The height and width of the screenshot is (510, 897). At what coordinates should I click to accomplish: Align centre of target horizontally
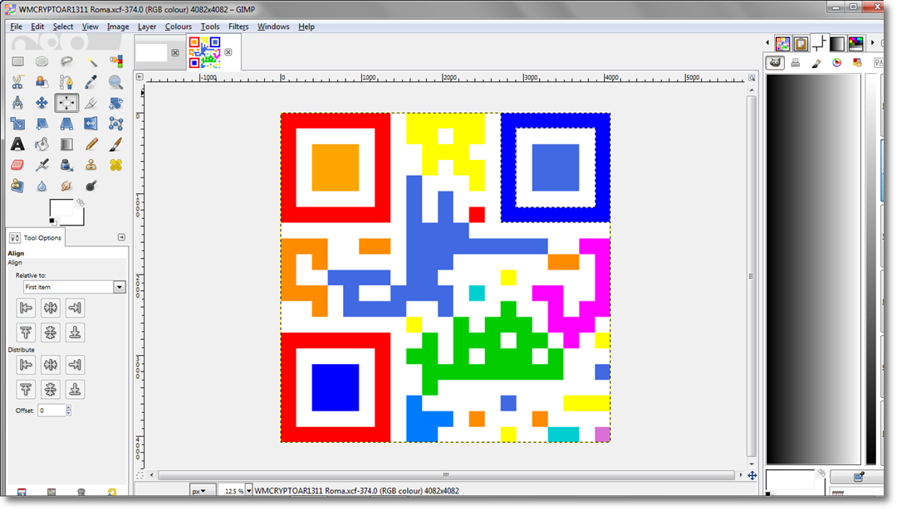point(51,308)
